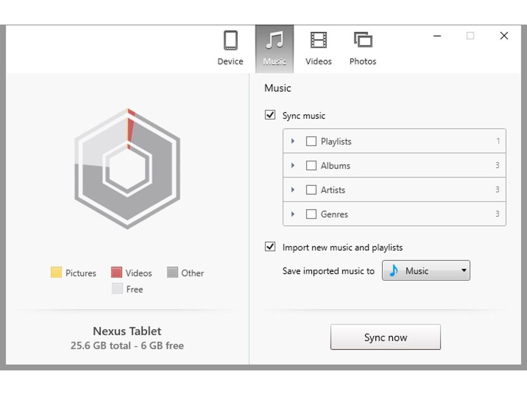Expand the Artists list
The width and height of the screenshot is (527, 395).
[293, 189]
